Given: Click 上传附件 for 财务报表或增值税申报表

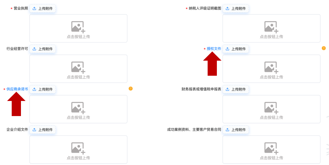Looking at the screenshot, I should pyautogui.click(x=236, y=89).
